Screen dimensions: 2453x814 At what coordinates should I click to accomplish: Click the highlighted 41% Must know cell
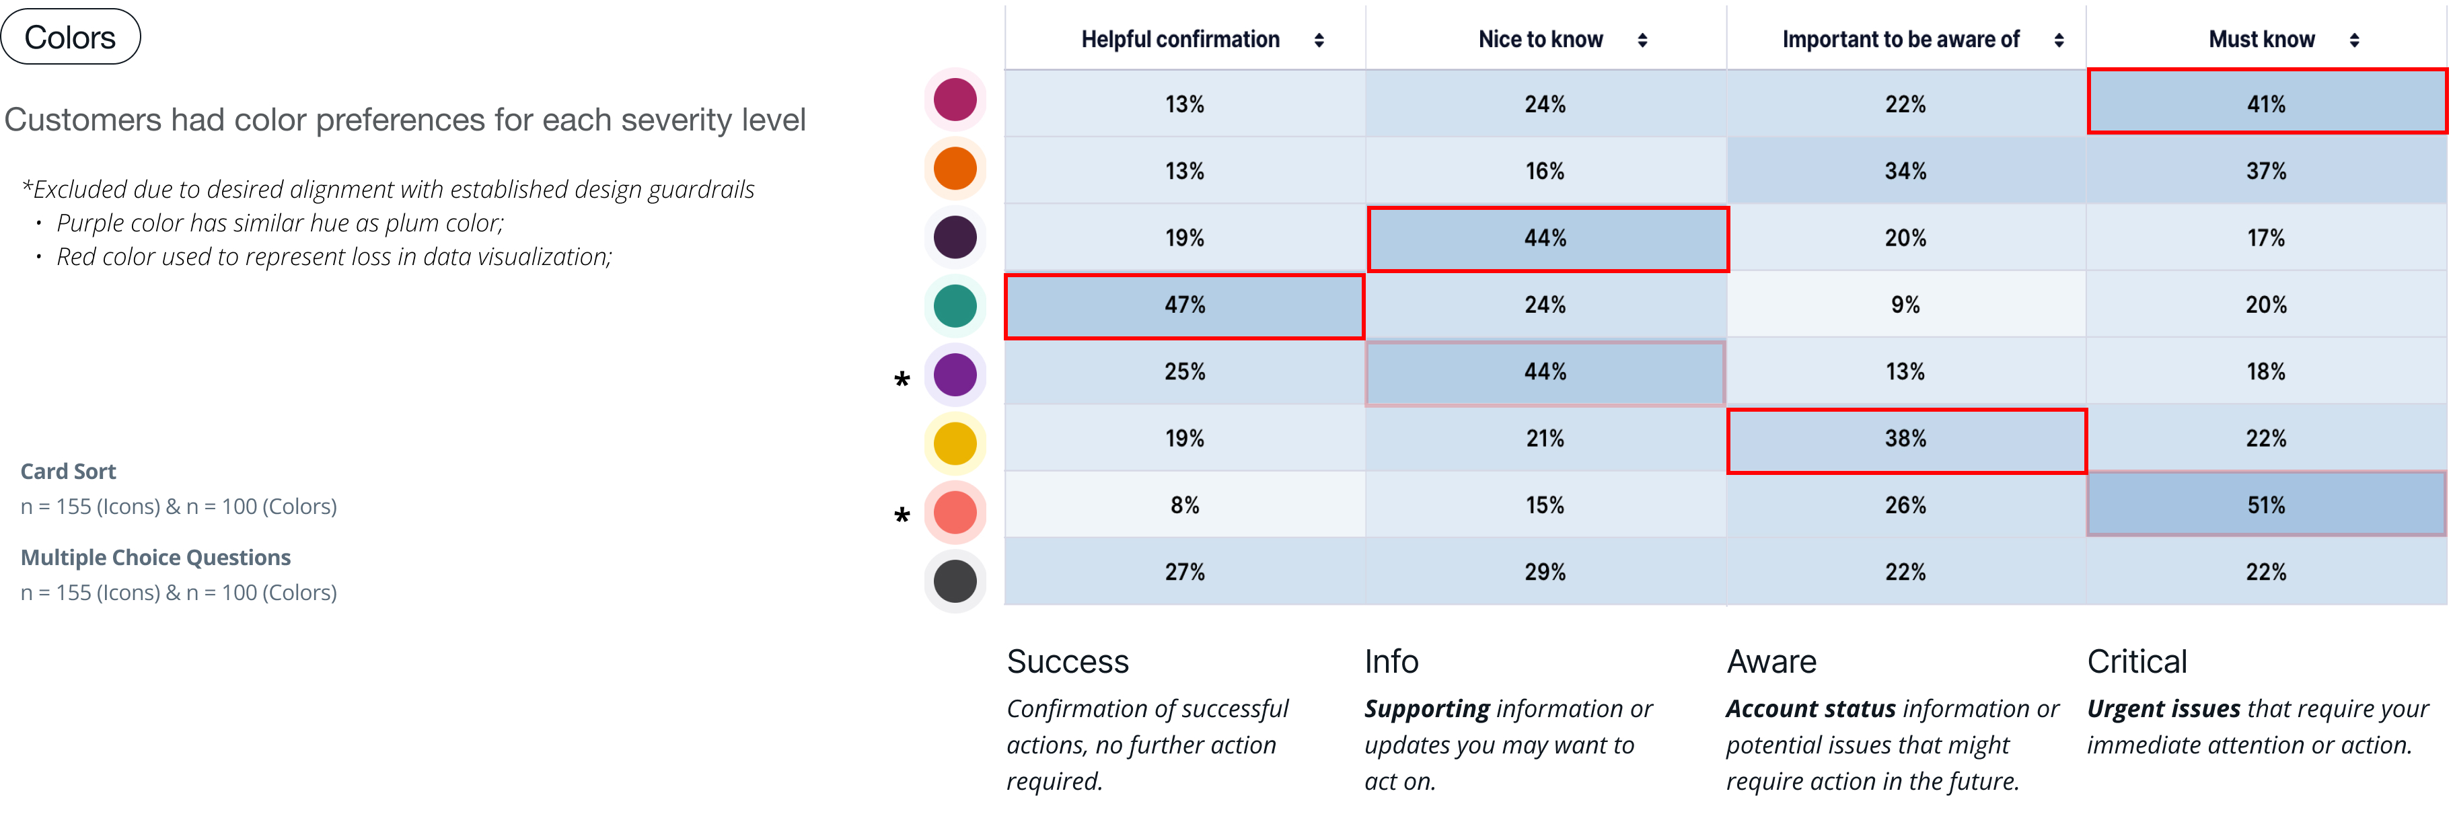(2267, 103)
